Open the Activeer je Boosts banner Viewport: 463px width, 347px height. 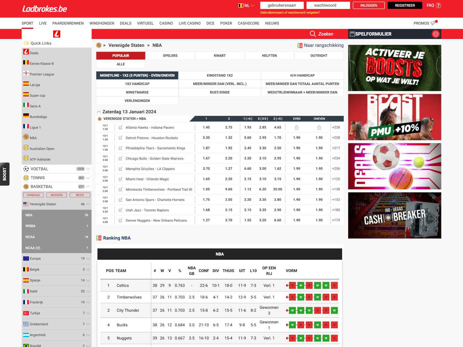click(395, 68)
